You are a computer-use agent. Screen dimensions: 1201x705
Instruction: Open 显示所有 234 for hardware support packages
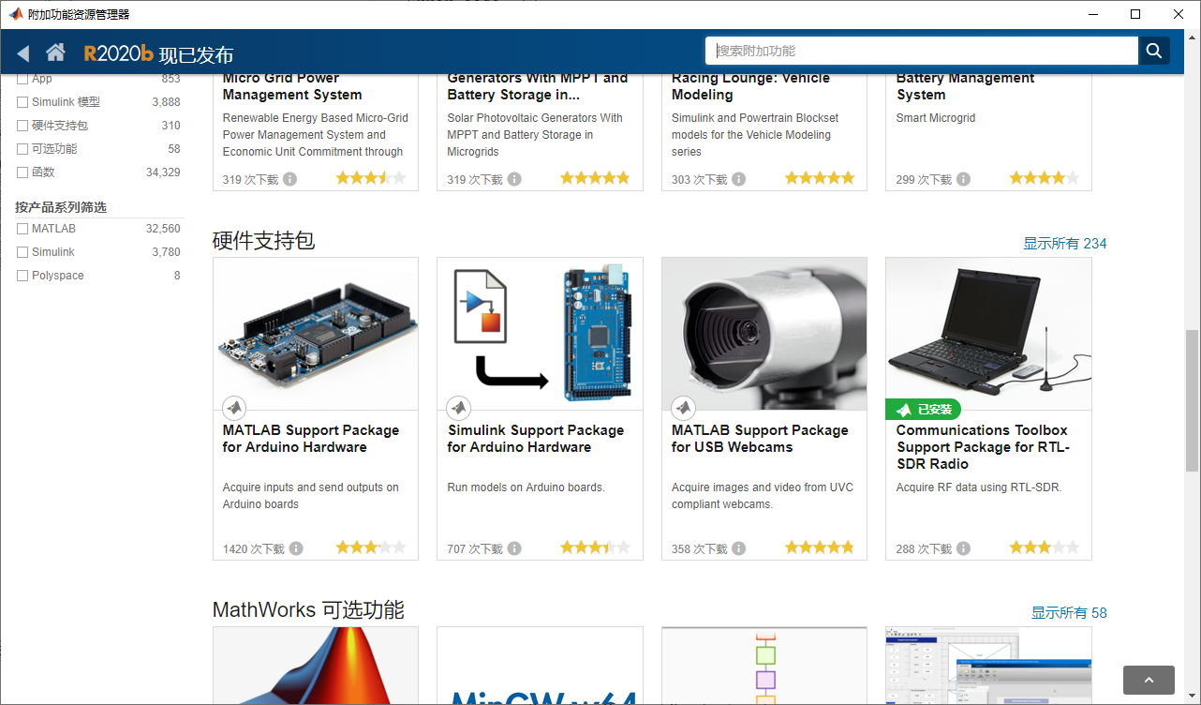1065,243
